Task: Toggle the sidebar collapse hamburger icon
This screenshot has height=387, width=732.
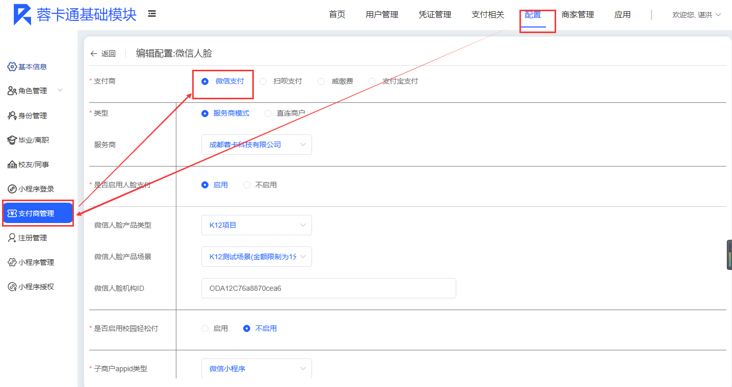Action: pyautogui.click(x=152, y=14)
